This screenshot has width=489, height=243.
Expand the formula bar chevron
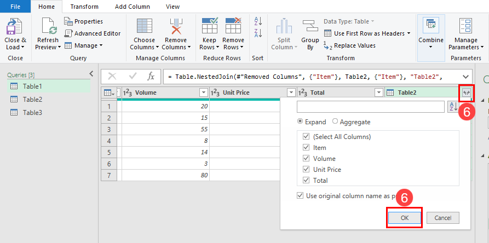click(x=465, y=77)
